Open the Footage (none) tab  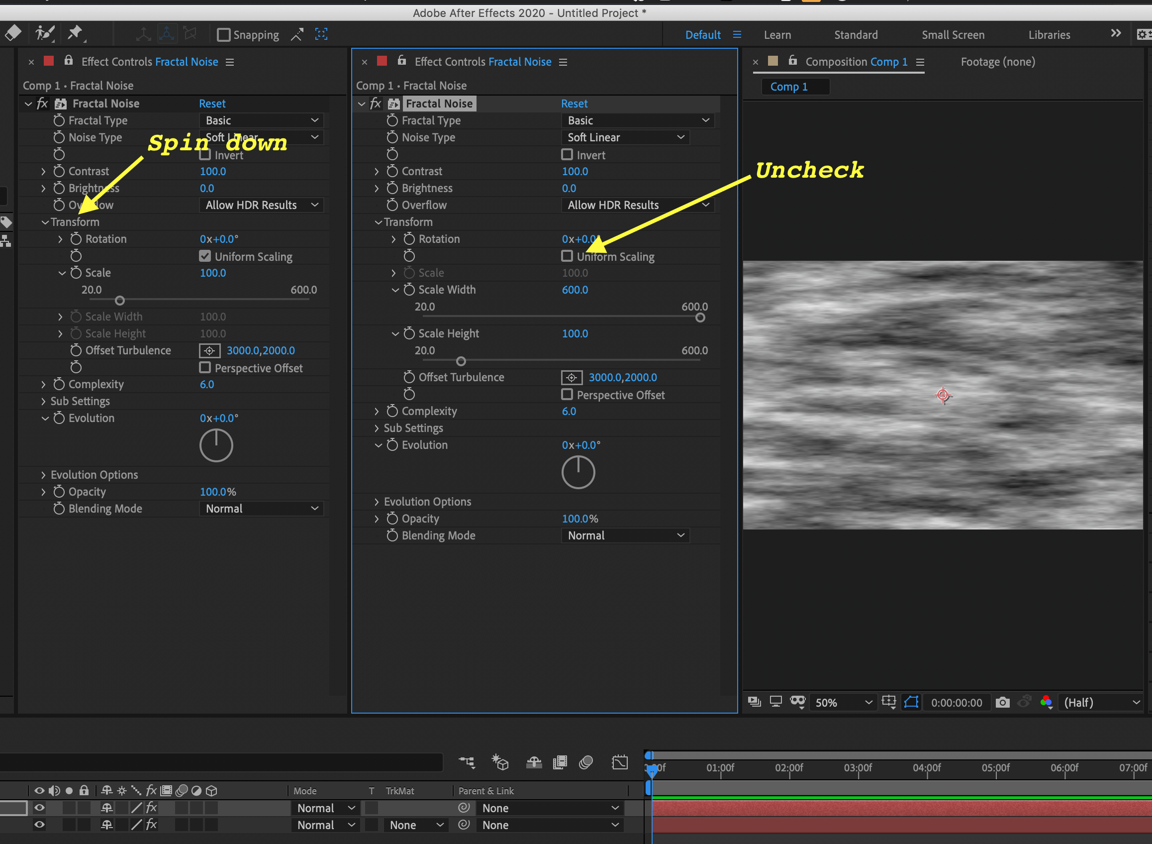coord(997,62)
